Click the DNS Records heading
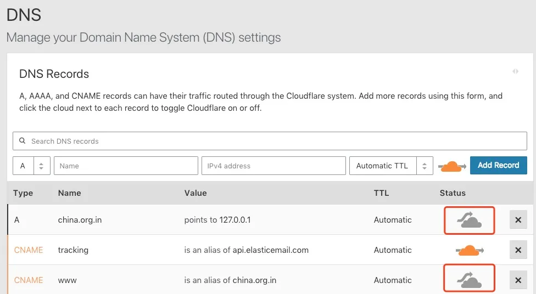 (54, 73)
